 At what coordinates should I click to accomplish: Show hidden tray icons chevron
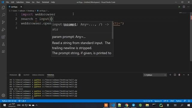(x=37, y=105)
